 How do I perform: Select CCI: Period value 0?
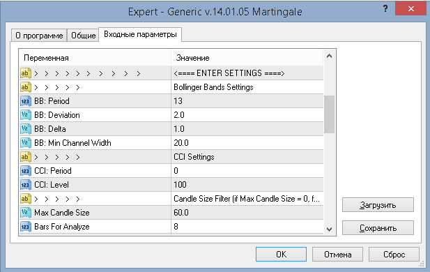click(x=176, y=171)
